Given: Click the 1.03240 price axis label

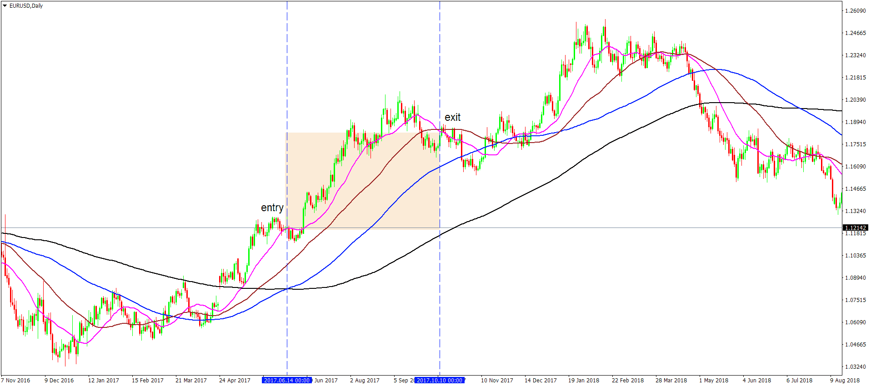Looking at the screenshot, I should tap(855, 366).
